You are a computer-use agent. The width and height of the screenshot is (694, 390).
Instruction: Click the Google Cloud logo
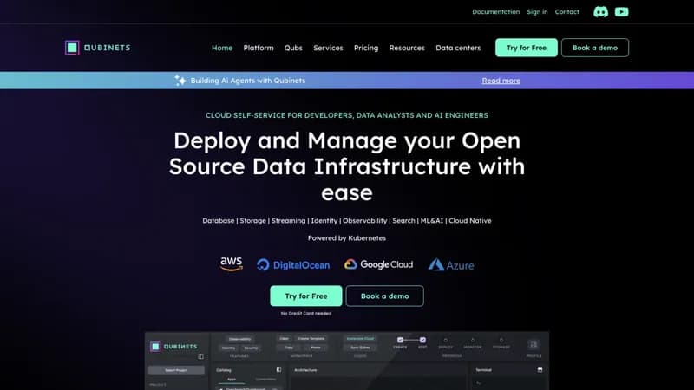pyautogui.click(x=378, y=264)
